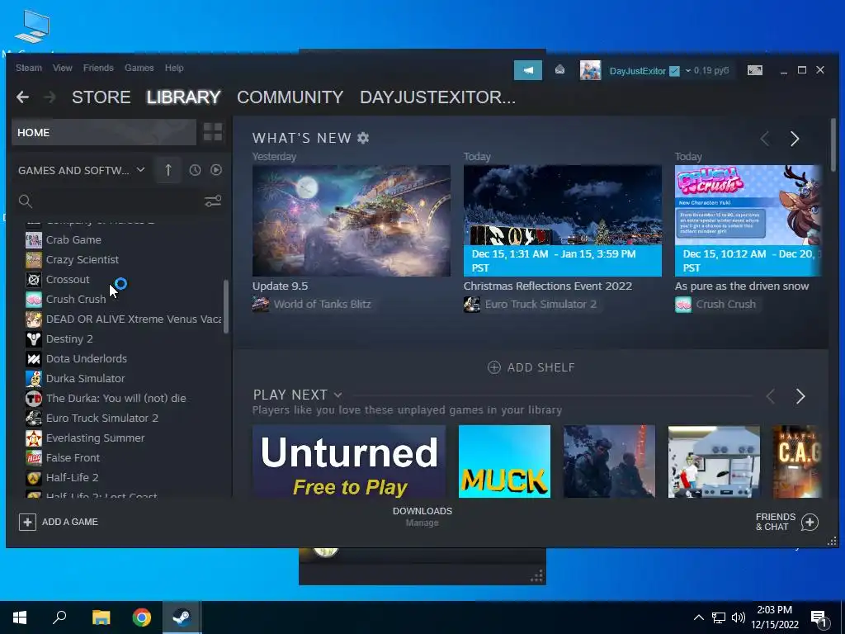This screenshot has width=845, height=634.
Task: Open the Windows Start button
Action: tap(20, 617)
